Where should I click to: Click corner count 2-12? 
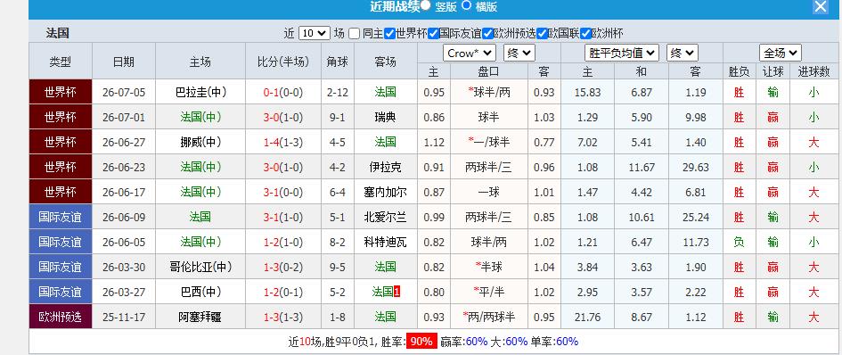[338, 92]
